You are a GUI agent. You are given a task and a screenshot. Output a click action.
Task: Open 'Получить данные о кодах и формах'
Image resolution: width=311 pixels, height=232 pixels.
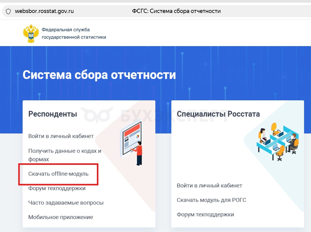(65, 155)
